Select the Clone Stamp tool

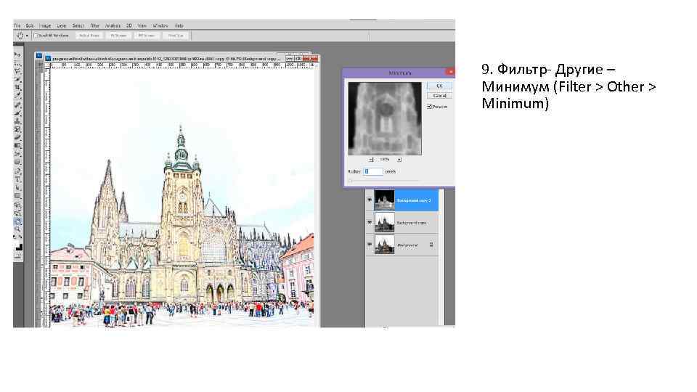[17, 121]
